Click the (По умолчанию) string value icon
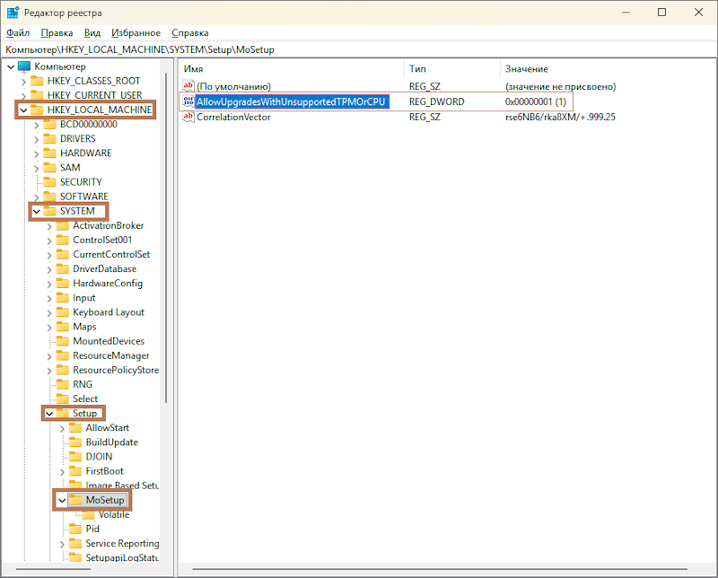Screen dimensions: 718x578 [188, 86]
